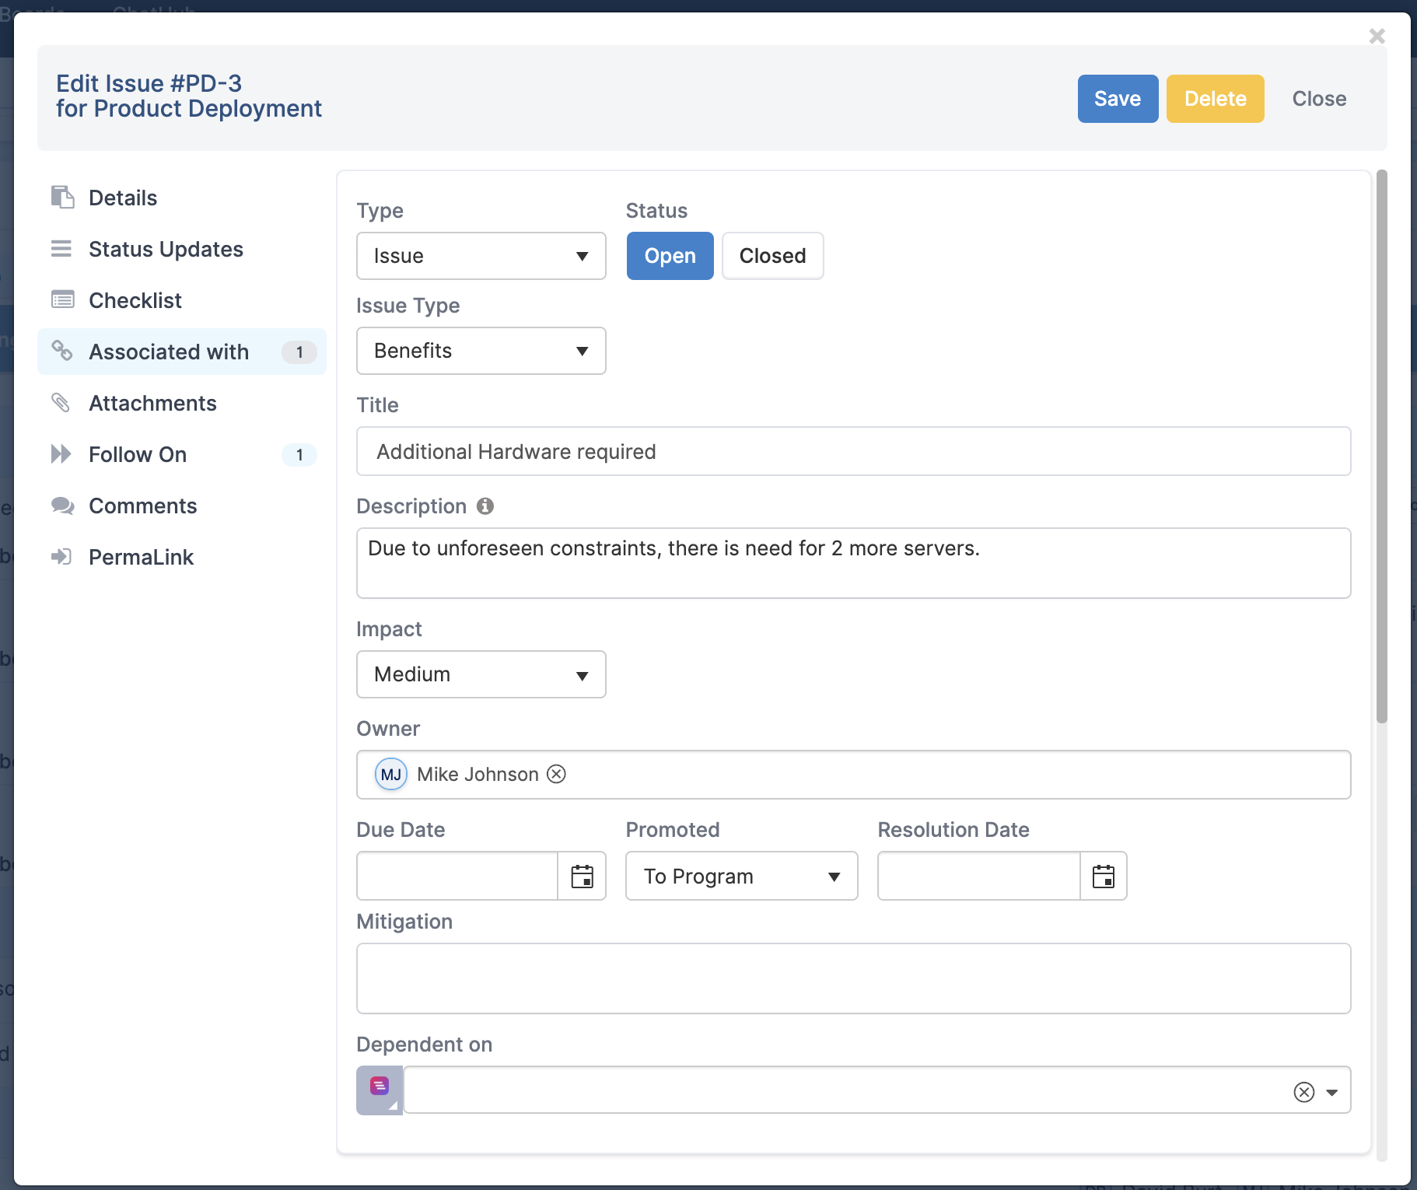The image size is (1417, 1190).
Task: Open the Checklist tab
Action: 182,300
